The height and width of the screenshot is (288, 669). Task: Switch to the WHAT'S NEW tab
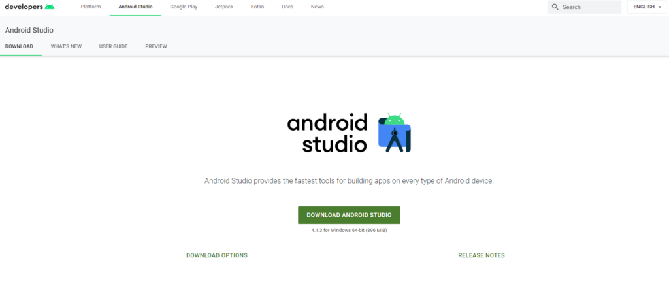click(66, 46)
